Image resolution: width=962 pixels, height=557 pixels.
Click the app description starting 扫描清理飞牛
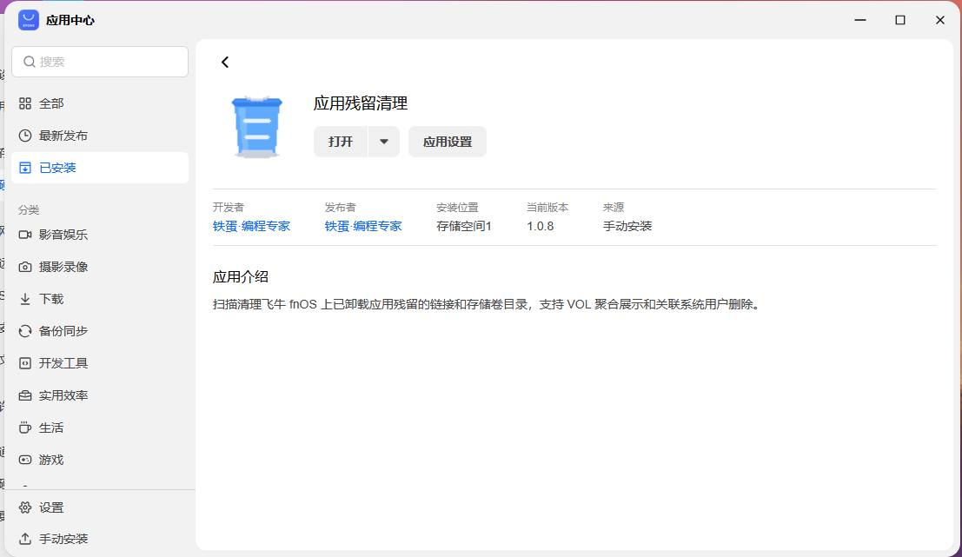[x=488, y=304]
